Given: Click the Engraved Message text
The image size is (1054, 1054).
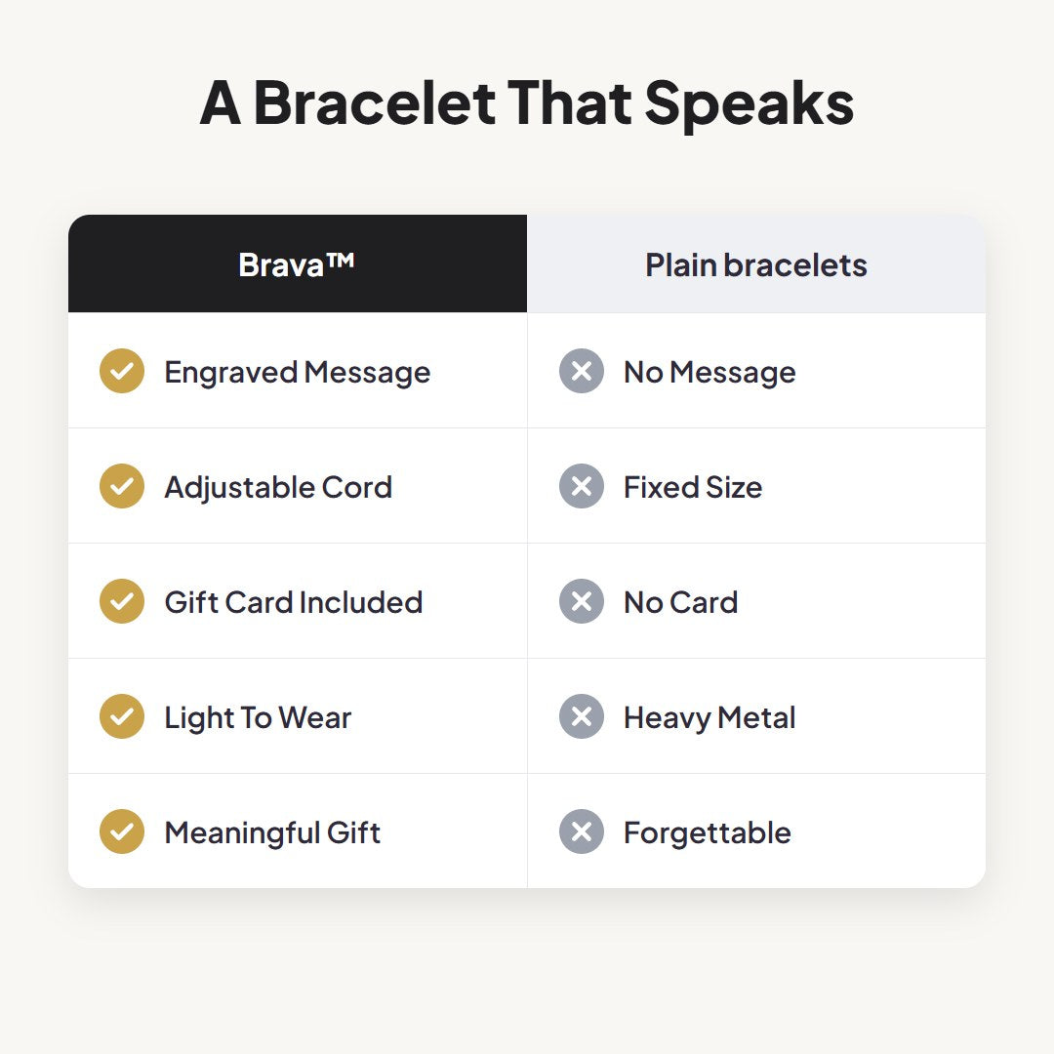Looking at the screenshot, I should point(297,373).
